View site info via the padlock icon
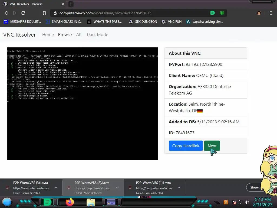 pyautogui.click(x=55, y=13)
